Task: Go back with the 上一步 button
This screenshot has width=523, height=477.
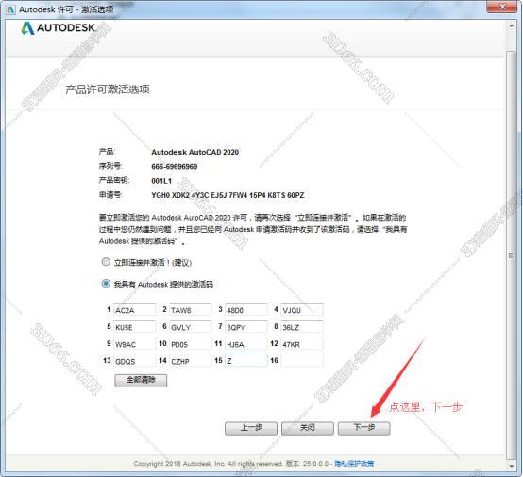Action: point(251,428)
